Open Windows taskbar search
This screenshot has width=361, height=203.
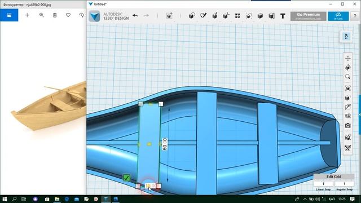14,199
